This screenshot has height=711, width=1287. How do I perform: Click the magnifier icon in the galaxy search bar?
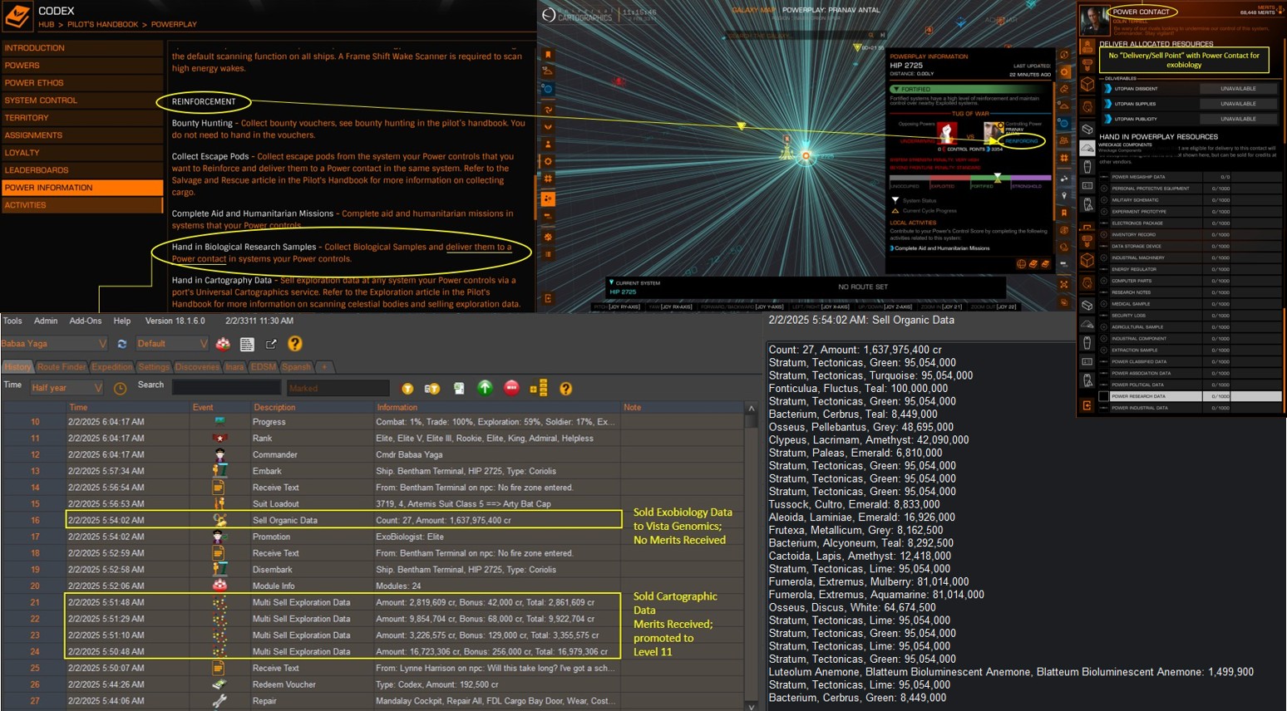(x=870, y=35)
